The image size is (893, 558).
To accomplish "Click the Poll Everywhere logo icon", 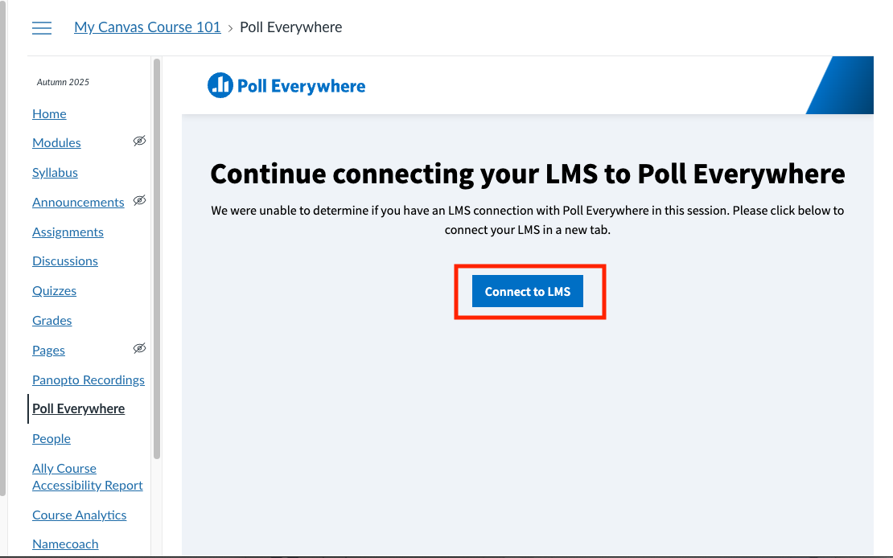I will point(220,84).
